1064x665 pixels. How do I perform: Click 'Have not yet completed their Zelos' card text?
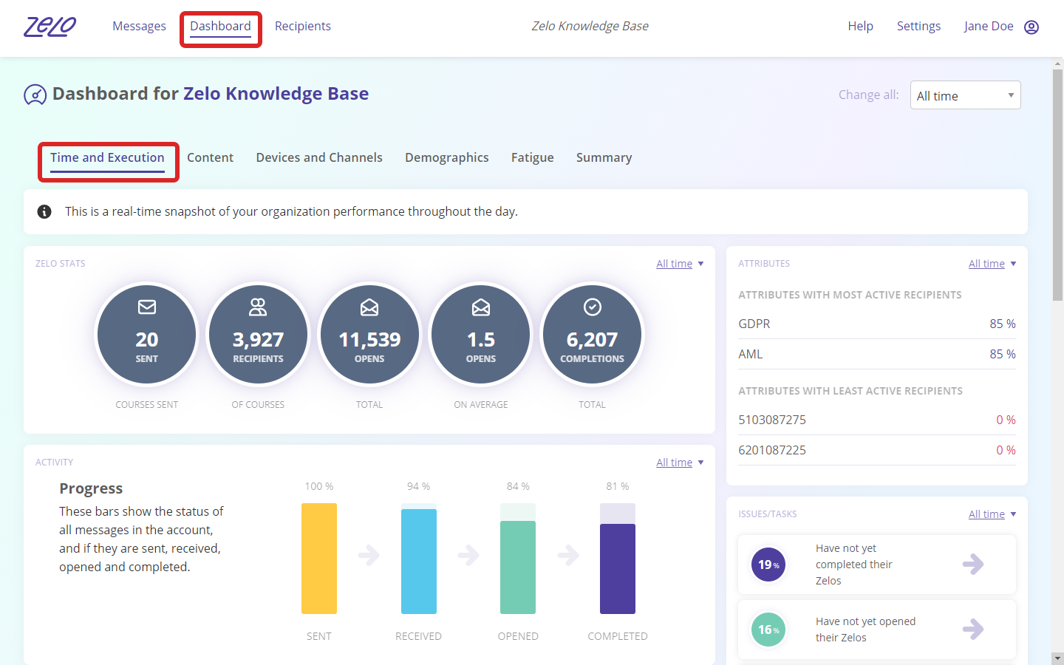click(x=854, y=565)
